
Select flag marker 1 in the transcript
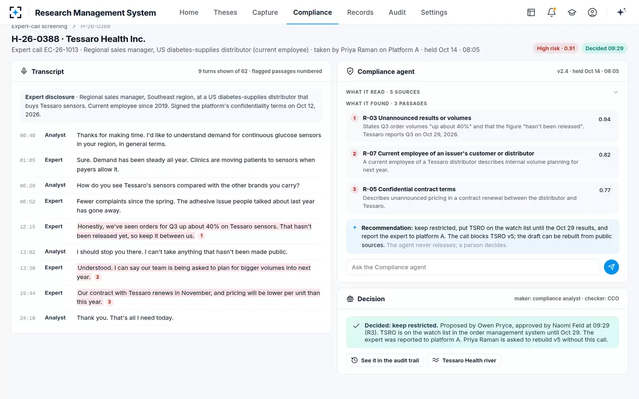pyautogui.click(x=201, y=236)
